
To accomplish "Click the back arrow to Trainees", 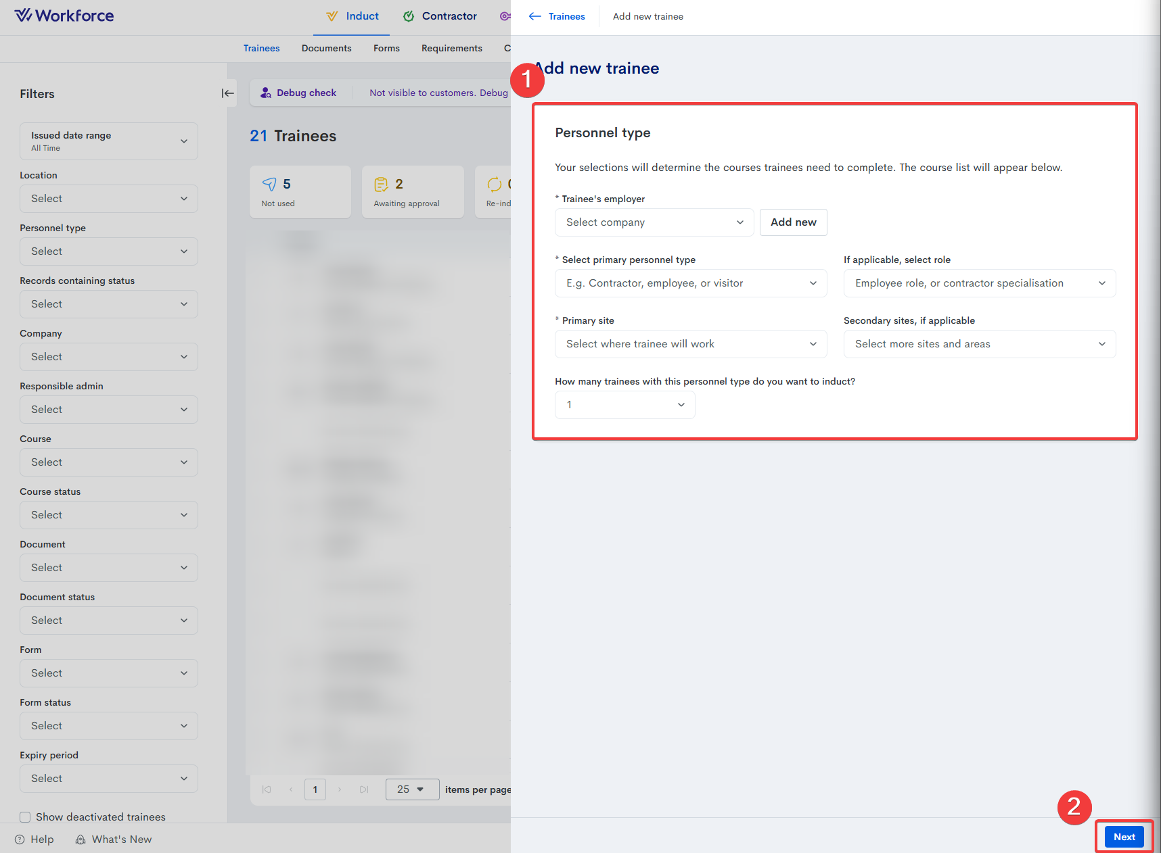I will tap(535, 16).
